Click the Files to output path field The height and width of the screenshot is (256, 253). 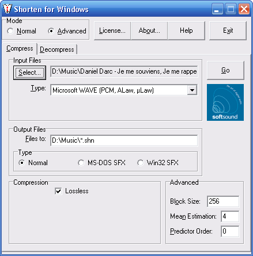tap(124, 140)
